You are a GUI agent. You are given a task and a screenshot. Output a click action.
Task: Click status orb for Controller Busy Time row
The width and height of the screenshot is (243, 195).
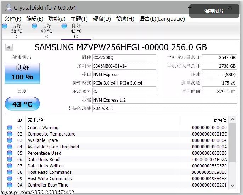point(10,185)
